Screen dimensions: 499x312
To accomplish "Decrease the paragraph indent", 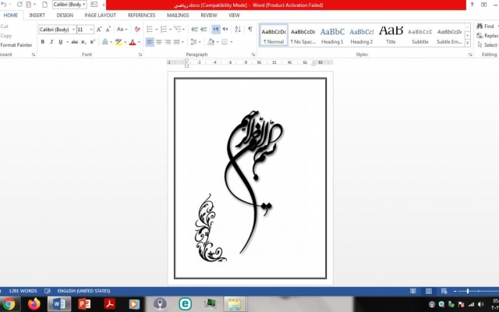I will click(194, 30).
